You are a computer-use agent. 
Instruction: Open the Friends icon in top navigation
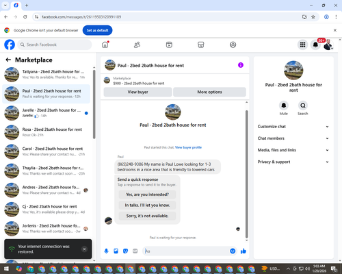click(137, 45)
